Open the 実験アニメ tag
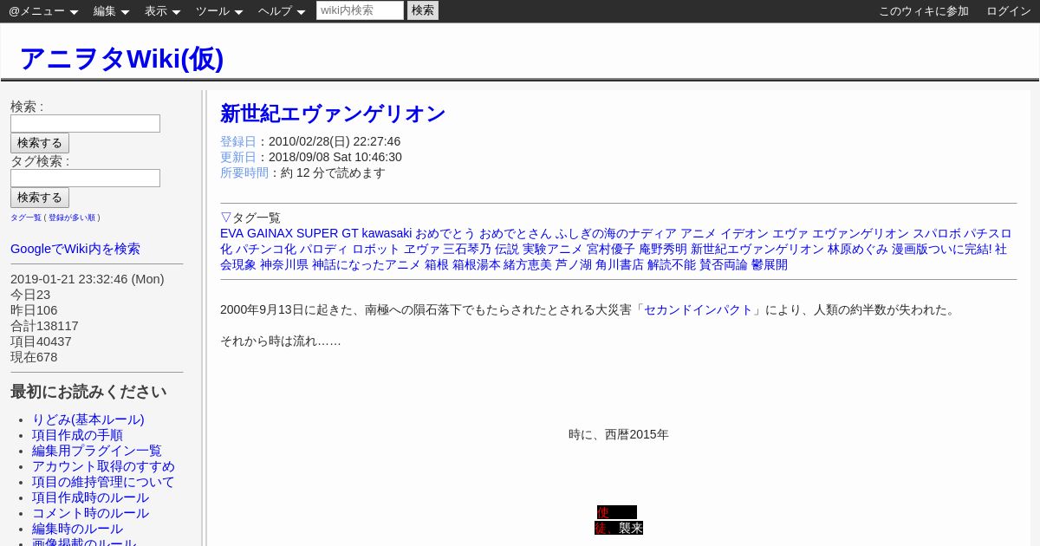Screen dimensions: 1040x546 553,250
